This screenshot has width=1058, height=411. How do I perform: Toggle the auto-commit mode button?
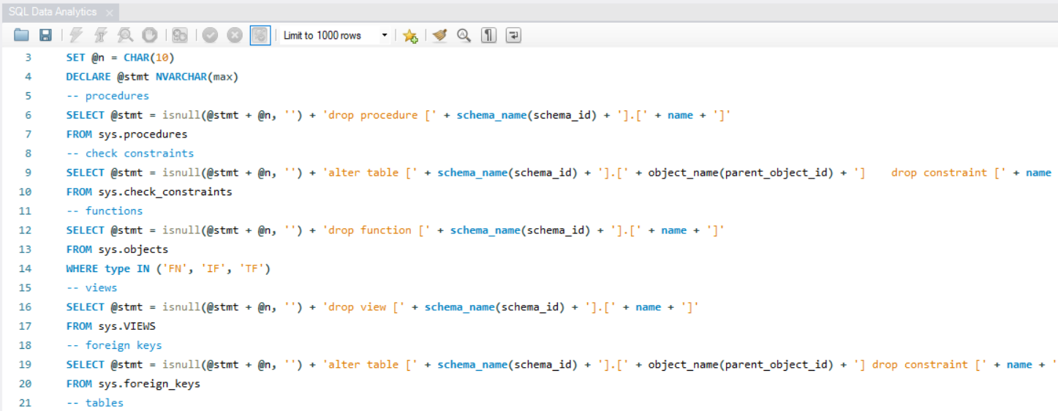[260, 35]
